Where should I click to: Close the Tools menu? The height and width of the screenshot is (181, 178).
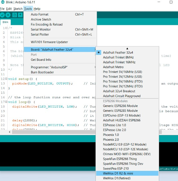28,9
